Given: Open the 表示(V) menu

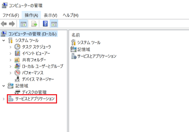Looking at the screenshot, I should coord(51,15).
